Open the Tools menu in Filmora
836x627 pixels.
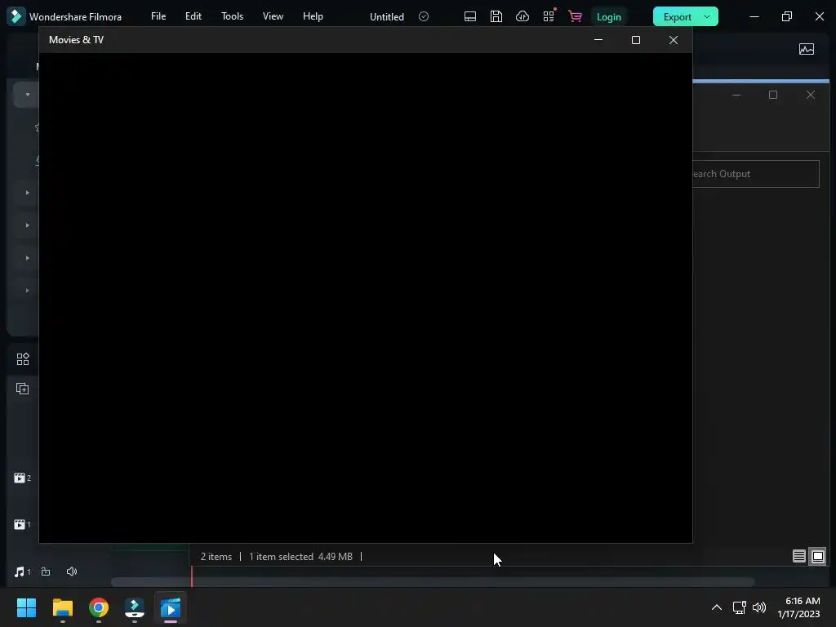[232, 16]
